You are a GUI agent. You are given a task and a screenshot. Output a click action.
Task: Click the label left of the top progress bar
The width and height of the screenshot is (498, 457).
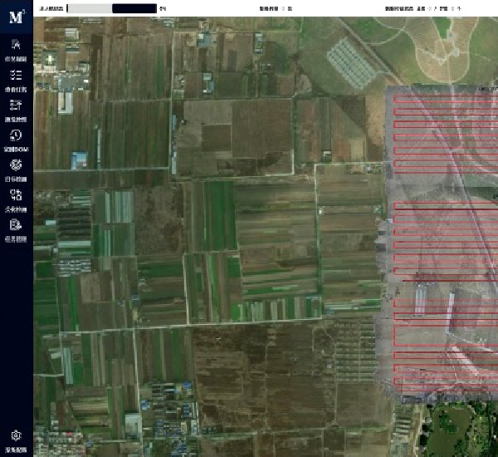pyautogui.click(x=51, y=8)
